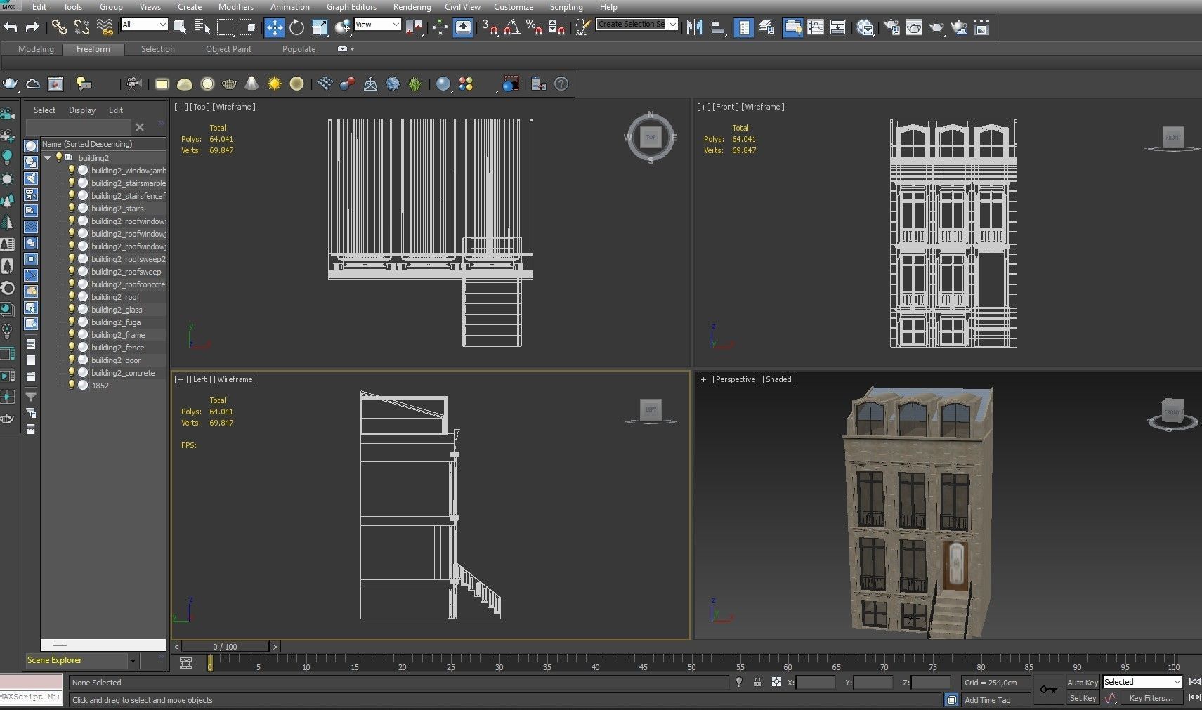Open the Perspective viewport plus menu
The image size is (1202, 710).
(x=703, y=379)
